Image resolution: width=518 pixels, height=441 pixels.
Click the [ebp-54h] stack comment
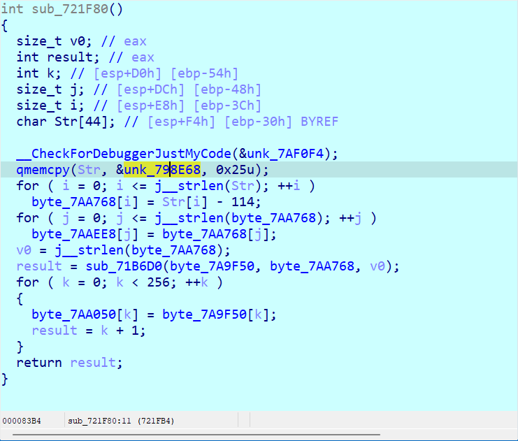click(205, 73)
